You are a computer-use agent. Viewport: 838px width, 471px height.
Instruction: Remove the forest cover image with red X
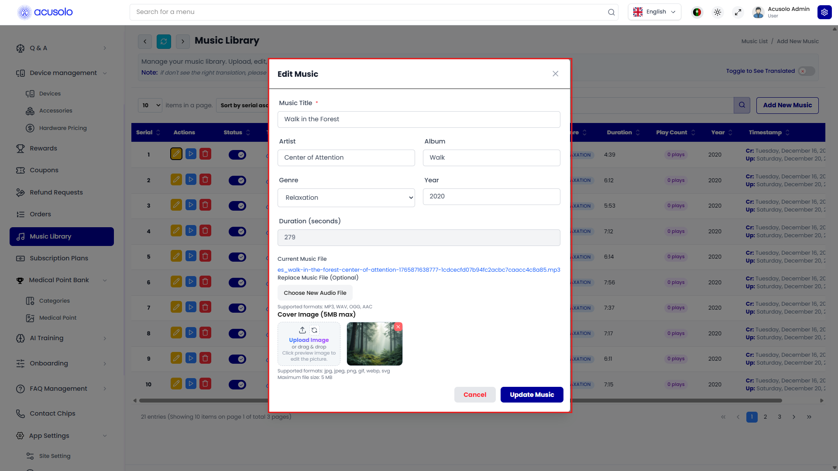[398, 327]
